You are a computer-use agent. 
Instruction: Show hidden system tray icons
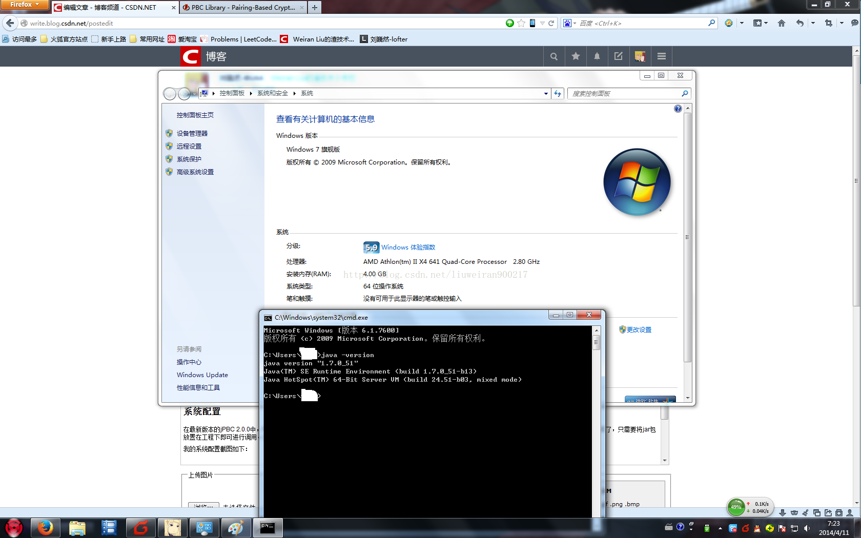point(720,528)
